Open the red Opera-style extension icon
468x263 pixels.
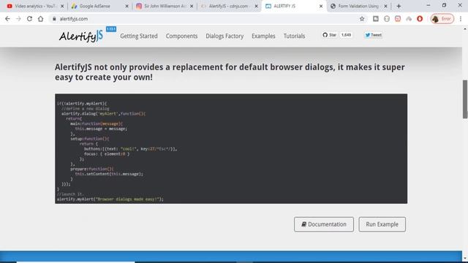[x=420, y=19]
